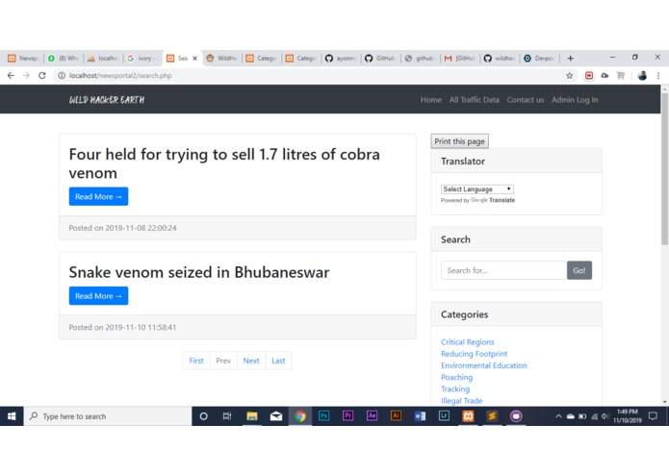Screen dimensions: 669x475
Task: Click the user profile avatar in Chrome
Action: (x=642, y=75)
